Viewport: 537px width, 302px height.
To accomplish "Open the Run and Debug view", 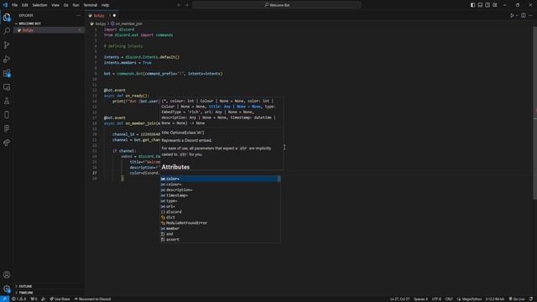I will point(7,59).
